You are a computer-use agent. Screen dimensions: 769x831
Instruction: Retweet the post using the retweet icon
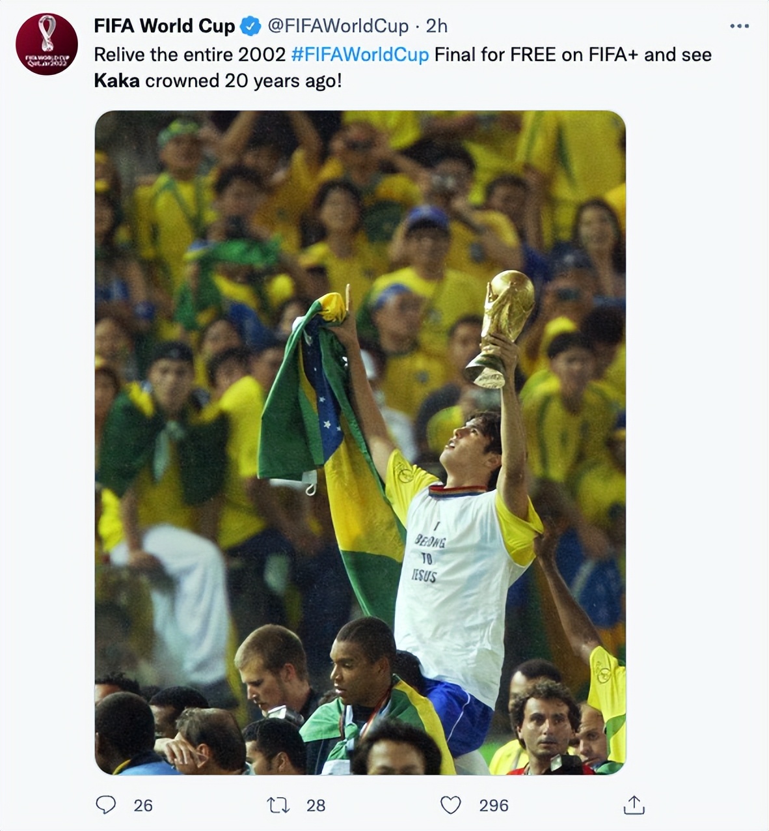pyautogui.click(x=278, y=805)
